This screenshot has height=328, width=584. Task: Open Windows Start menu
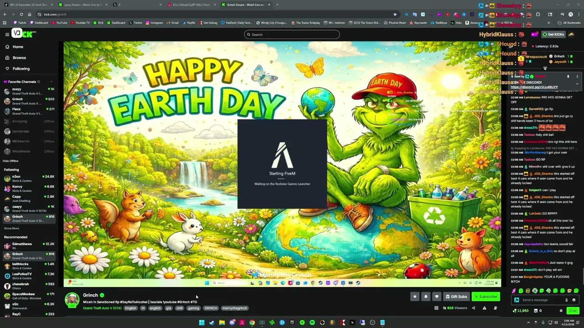[202, 323]
